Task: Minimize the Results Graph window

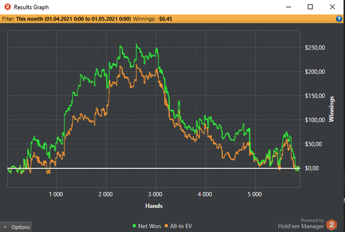Action: [288, 7]
